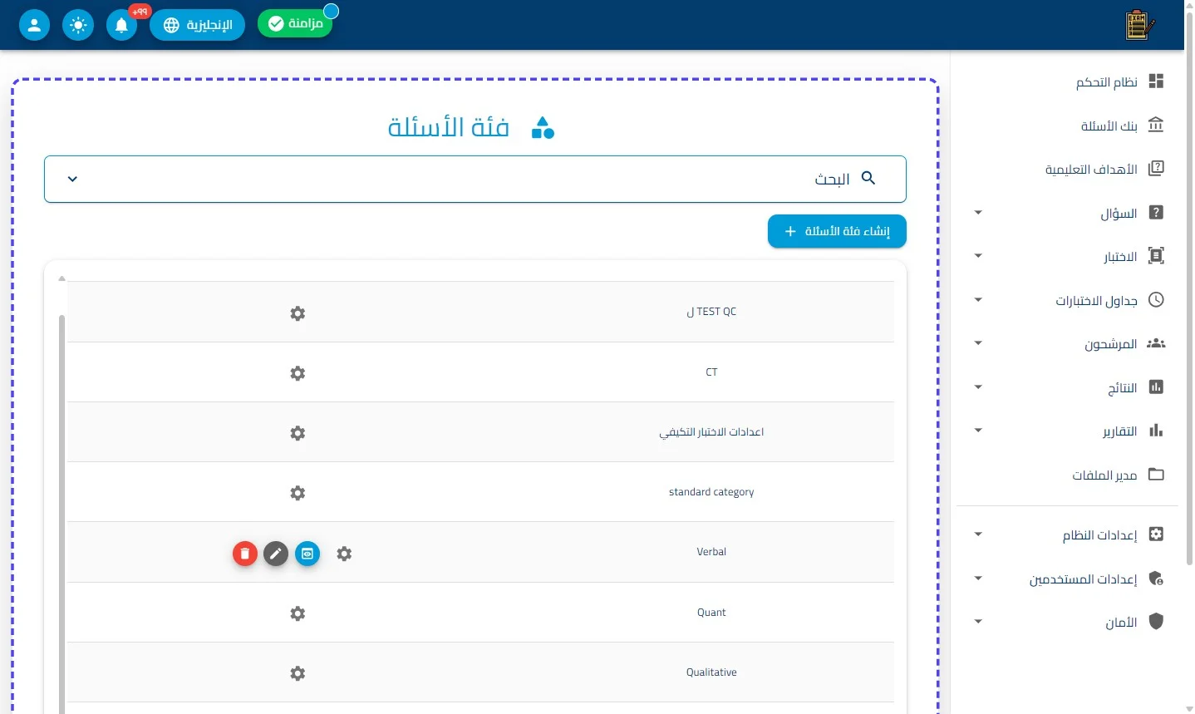The width and height of the screenshot is (1195, 714).
Task: Open the notifications bell with +99 badge
Action: coord(121,25)
